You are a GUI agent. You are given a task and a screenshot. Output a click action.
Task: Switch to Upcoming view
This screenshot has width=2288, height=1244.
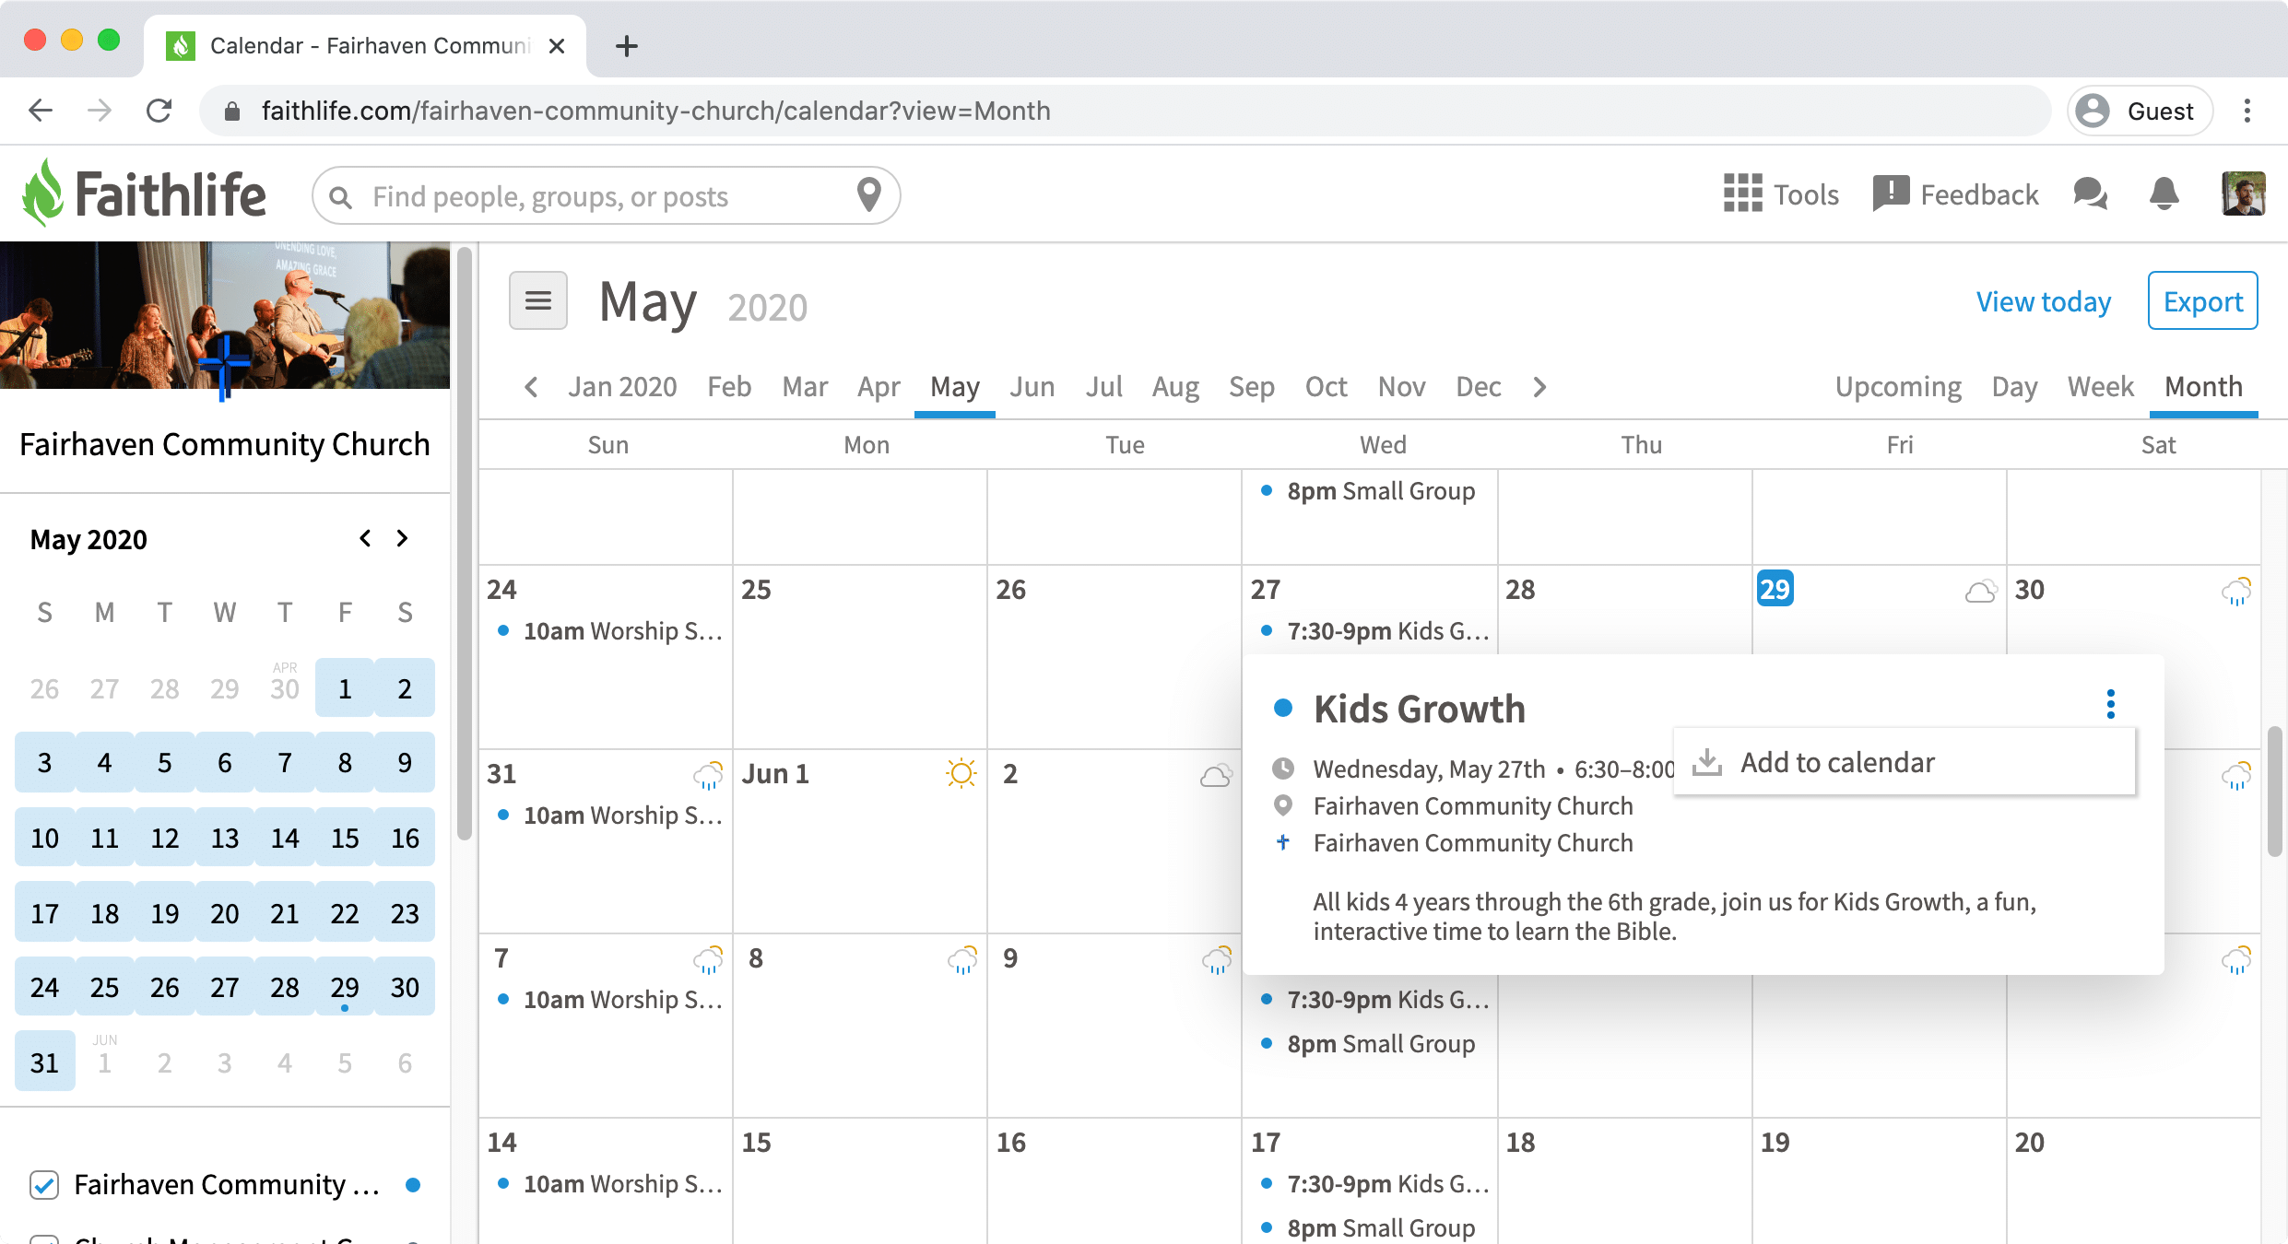[x=1898, y=387]
